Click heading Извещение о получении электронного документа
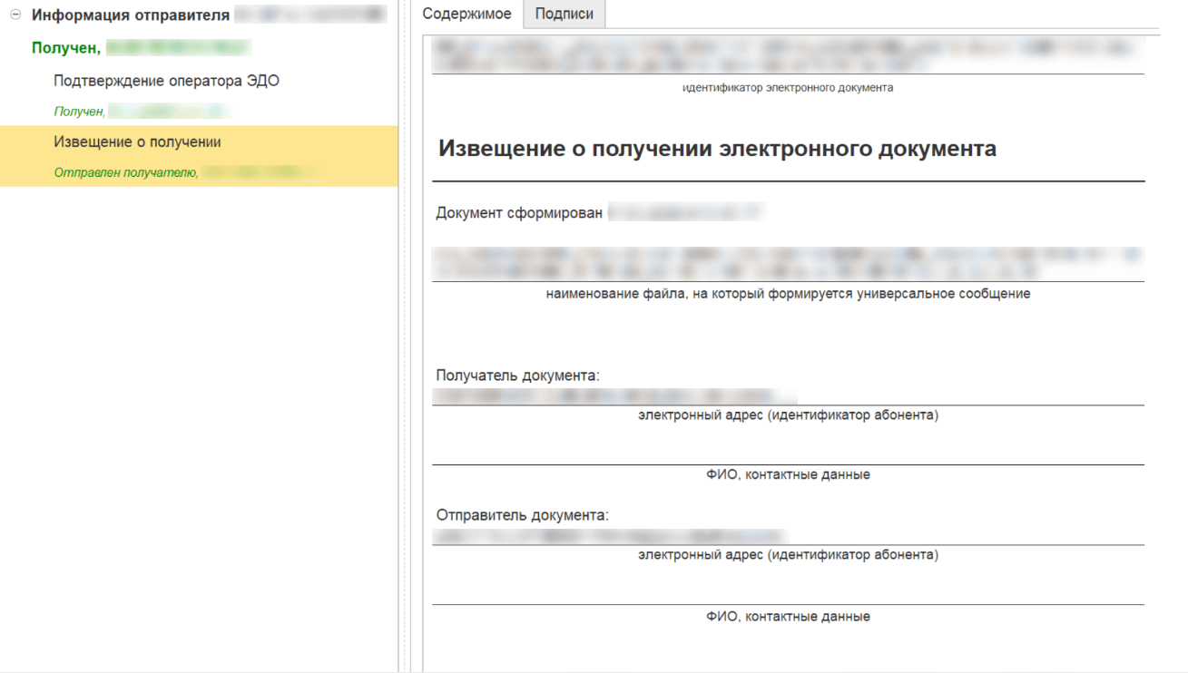Screen dimensions: 1188x673 tap(717, 149)
